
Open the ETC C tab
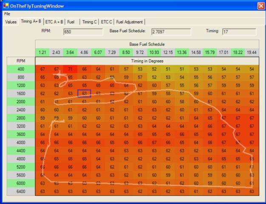[x=108, y=22]
